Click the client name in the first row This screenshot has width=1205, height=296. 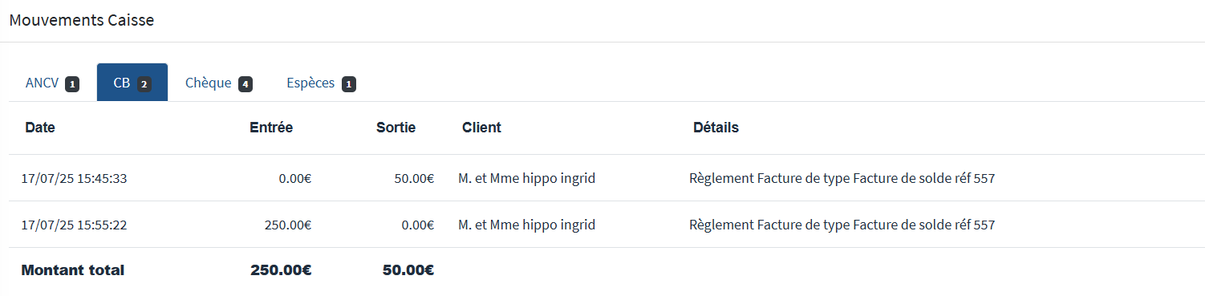527,178
